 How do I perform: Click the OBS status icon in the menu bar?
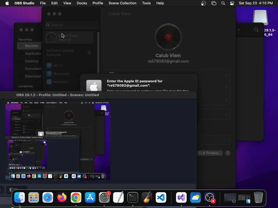(204, 3)
